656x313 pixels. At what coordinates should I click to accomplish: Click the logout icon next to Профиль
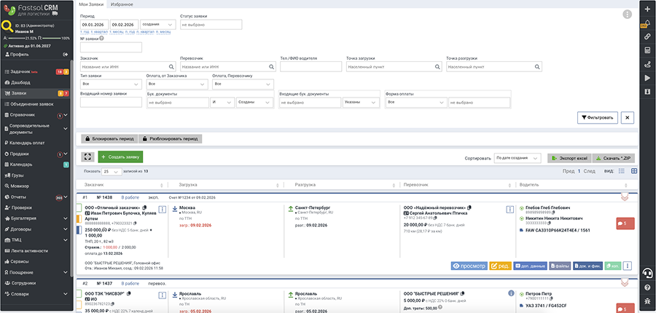pos(66,54)
